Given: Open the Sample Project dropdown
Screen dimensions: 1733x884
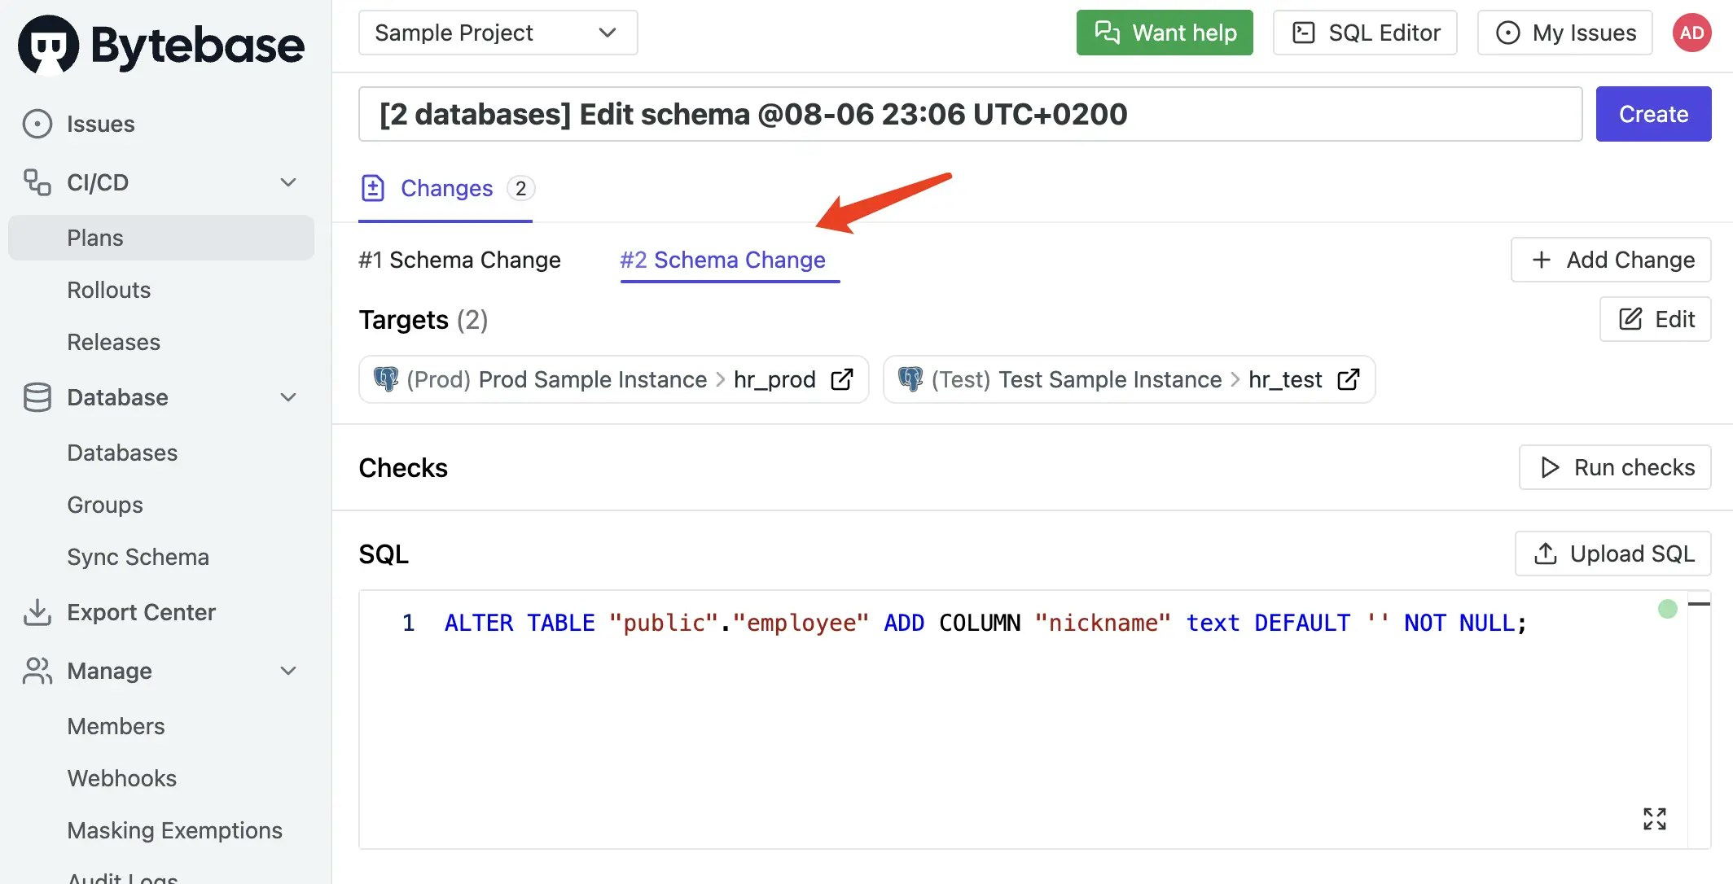Looking at the screenshot, I should pyautogui.click(x=498, y=33).
